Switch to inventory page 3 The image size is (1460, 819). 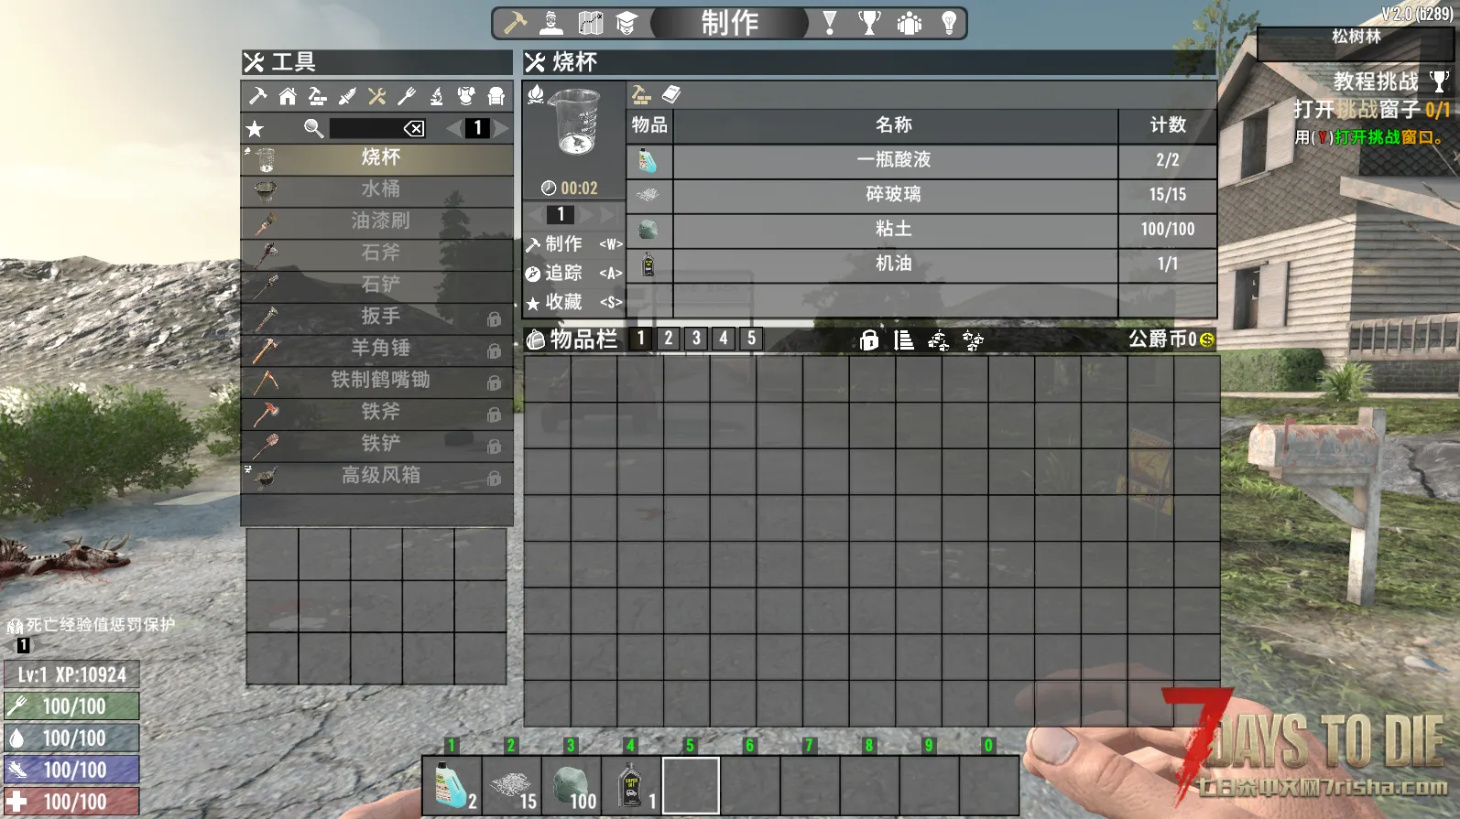[696, 339]
